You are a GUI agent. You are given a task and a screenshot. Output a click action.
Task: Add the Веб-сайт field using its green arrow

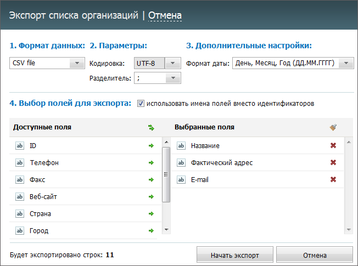(x=151, y=197)
